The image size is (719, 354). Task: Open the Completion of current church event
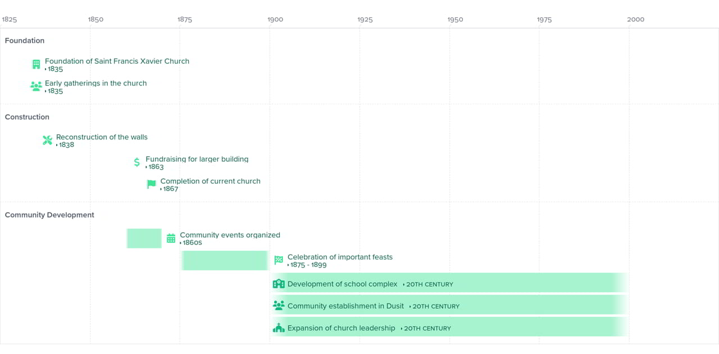pos(210,181)
